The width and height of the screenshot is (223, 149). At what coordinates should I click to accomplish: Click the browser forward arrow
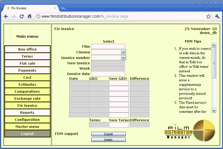[x=14, y=16]
